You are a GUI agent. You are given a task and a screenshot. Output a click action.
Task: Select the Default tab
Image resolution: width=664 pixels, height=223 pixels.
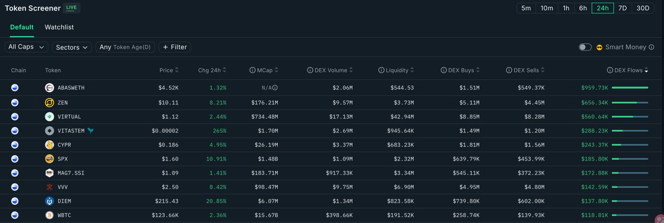tap(22, 27)
